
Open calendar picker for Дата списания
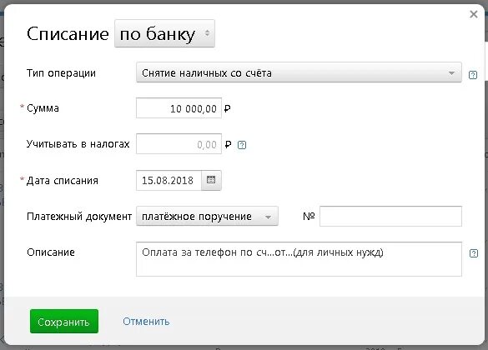click(x=211, y=180)
